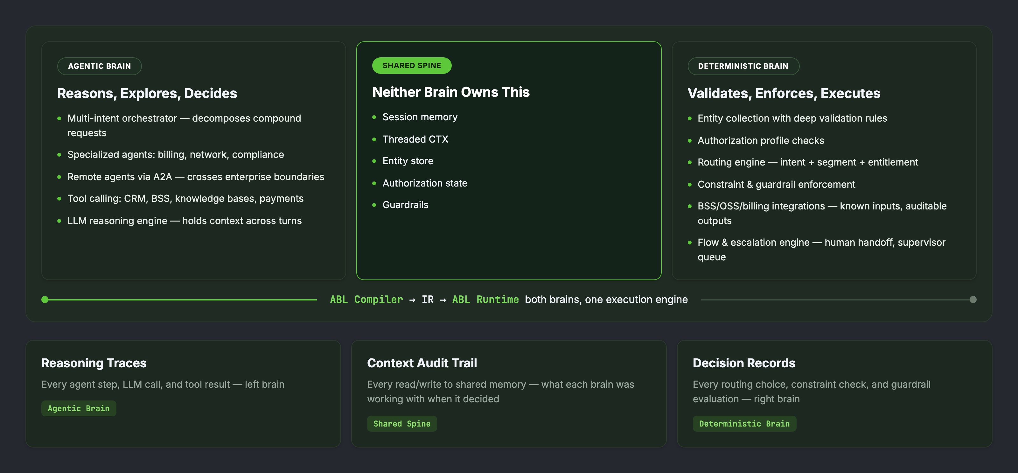Click the gray dot ending the pipeline line

973,300
